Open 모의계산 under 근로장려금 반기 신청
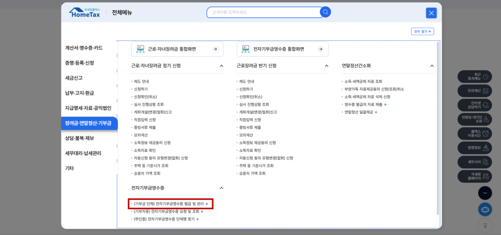Viewport: 501px width, 235px height. [x=246, y=135]
